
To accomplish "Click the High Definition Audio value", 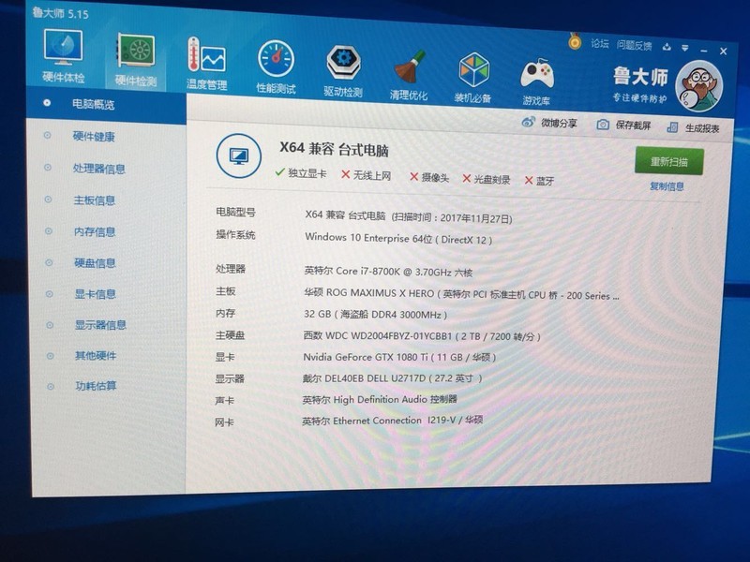I will 380,399.
